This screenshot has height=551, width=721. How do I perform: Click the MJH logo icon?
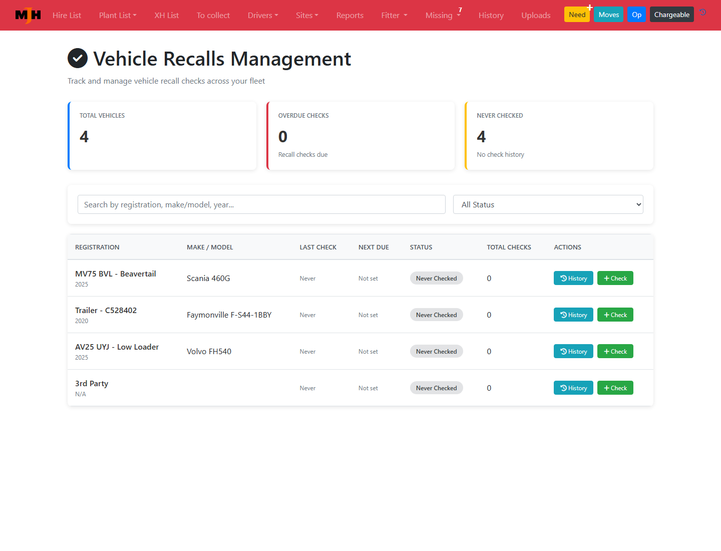[28, 15]
